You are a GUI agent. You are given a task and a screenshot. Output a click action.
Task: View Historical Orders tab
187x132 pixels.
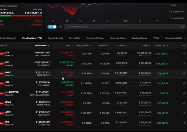coord(118,38)
